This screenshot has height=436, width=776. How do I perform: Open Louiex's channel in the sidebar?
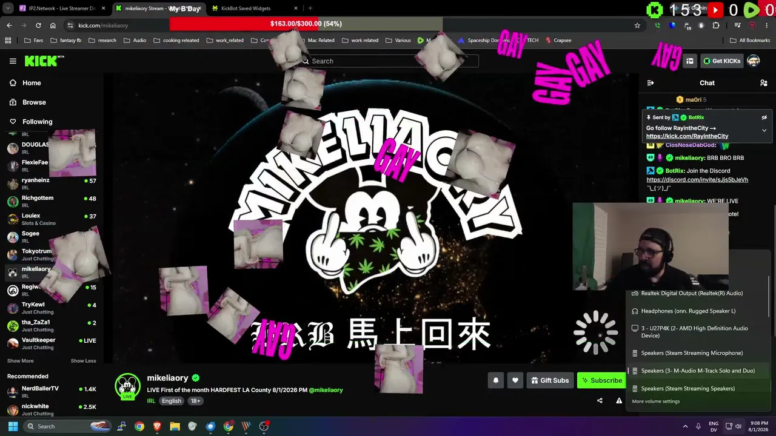[52, 219]
